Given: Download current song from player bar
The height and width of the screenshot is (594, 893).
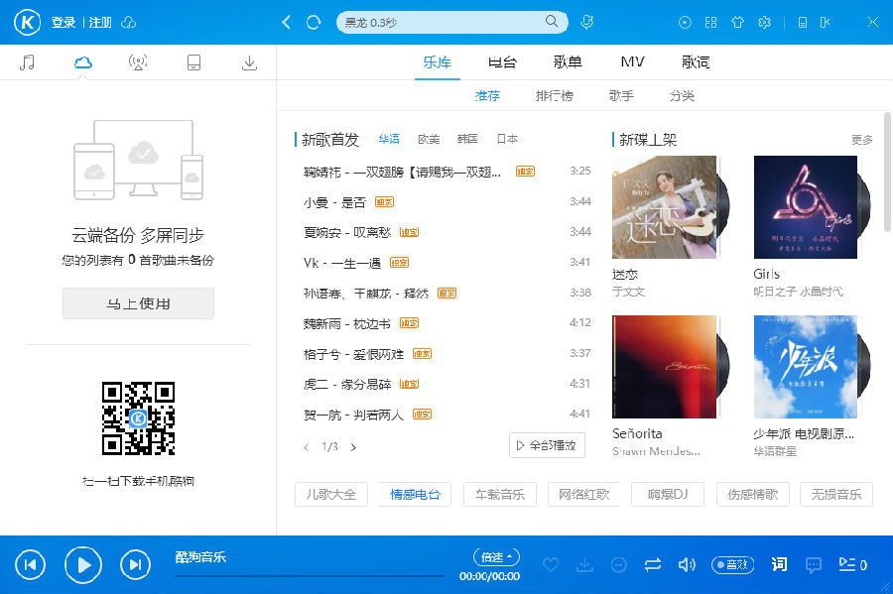Looking at the screenshot, I should (x=584, y=564).
